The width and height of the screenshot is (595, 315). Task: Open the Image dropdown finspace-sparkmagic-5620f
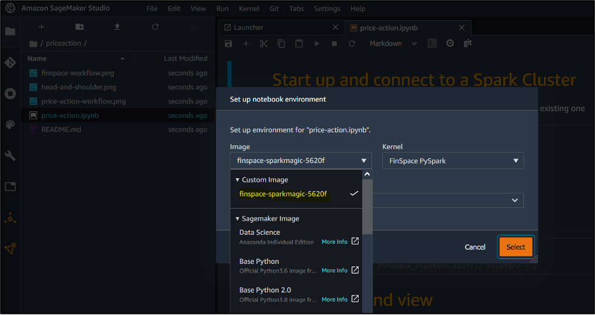point(300,161)
